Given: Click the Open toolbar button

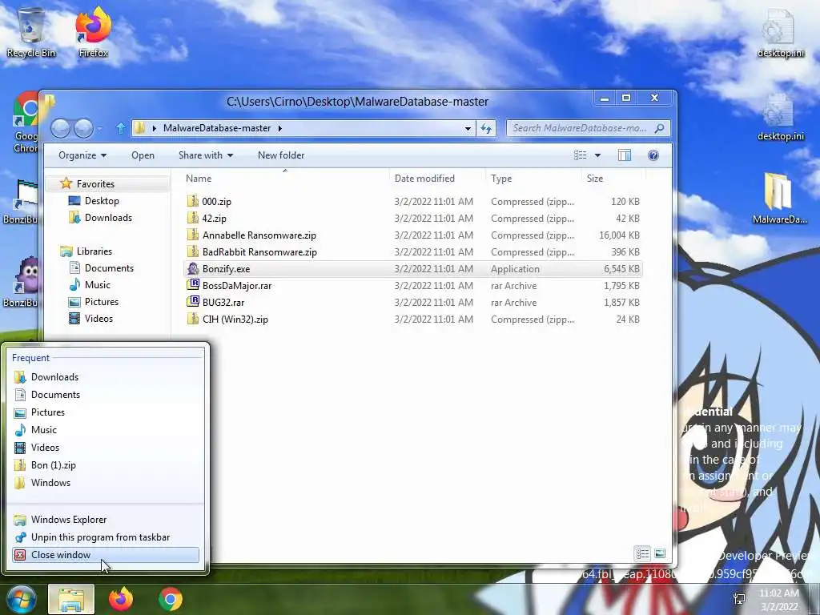Looking at the screenshot, I should (x=143, y=155).
